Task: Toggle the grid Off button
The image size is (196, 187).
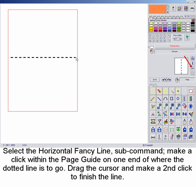Action: [178, 137]
